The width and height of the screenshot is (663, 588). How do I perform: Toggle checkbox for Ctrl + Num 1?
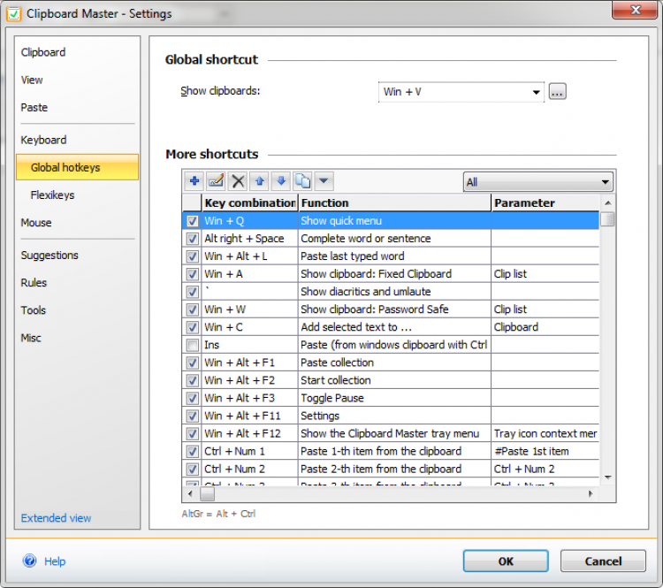pos(193,452)
